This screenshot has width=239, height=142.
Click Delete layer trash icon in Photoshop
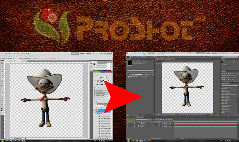[109, 138]
